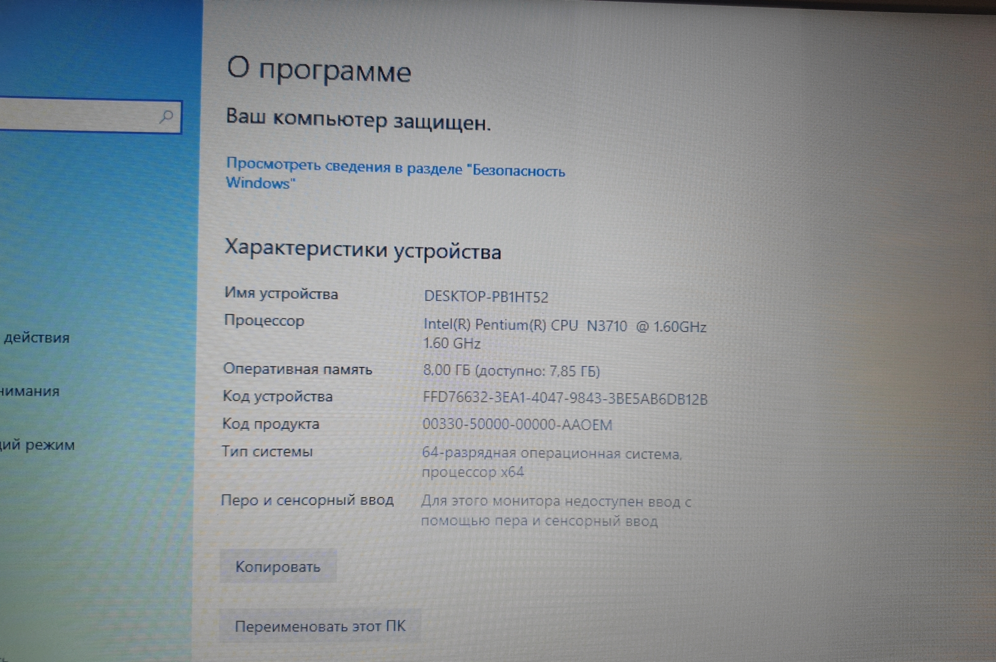
Task: Open the sidebar item ending in "действия"
Action: (36, 338)
